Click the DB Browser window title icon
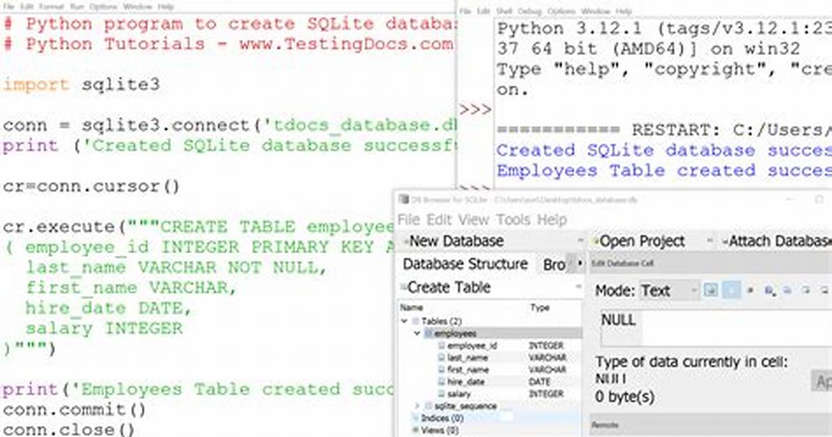The height and width of the screenshot is (437, 832). [403, 200]
